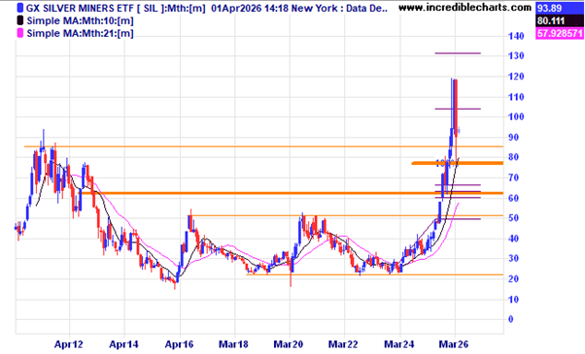
Task: Select the Simple MA:Mth:21:[m] legend label
Action: (x=81, y=34)
